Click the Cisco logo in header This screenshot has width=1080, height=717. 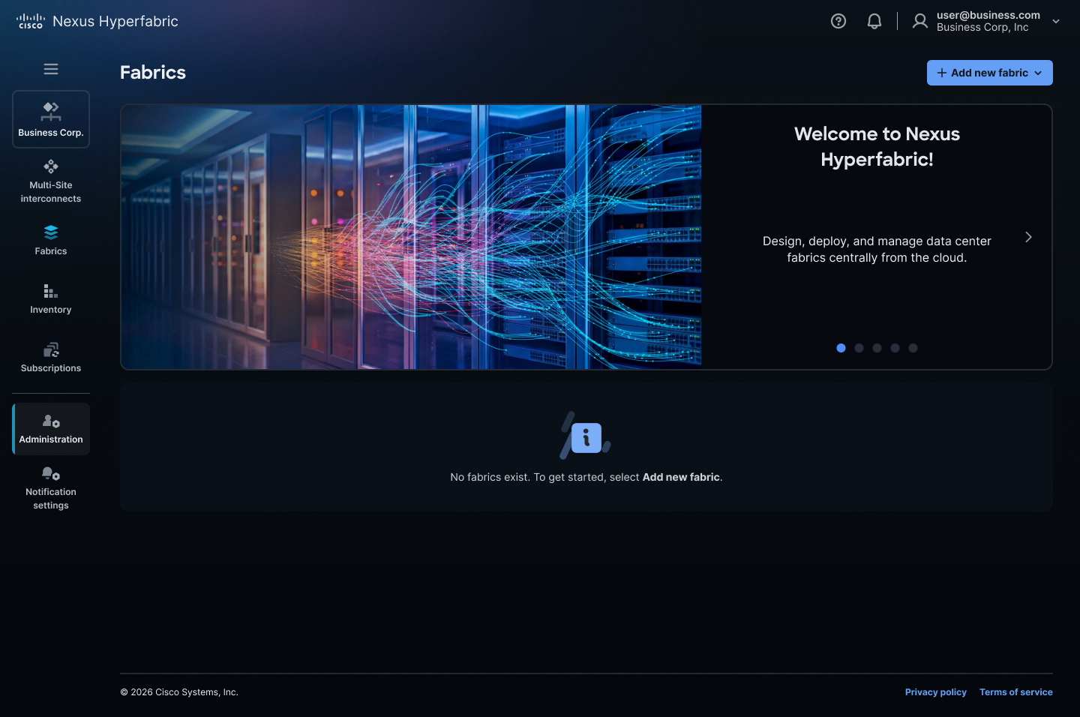click(31, 21)
